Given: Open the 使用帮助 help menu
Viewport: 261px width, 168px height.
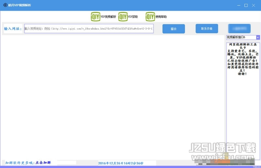Looking at the screenshot, I should pos(161,17).
